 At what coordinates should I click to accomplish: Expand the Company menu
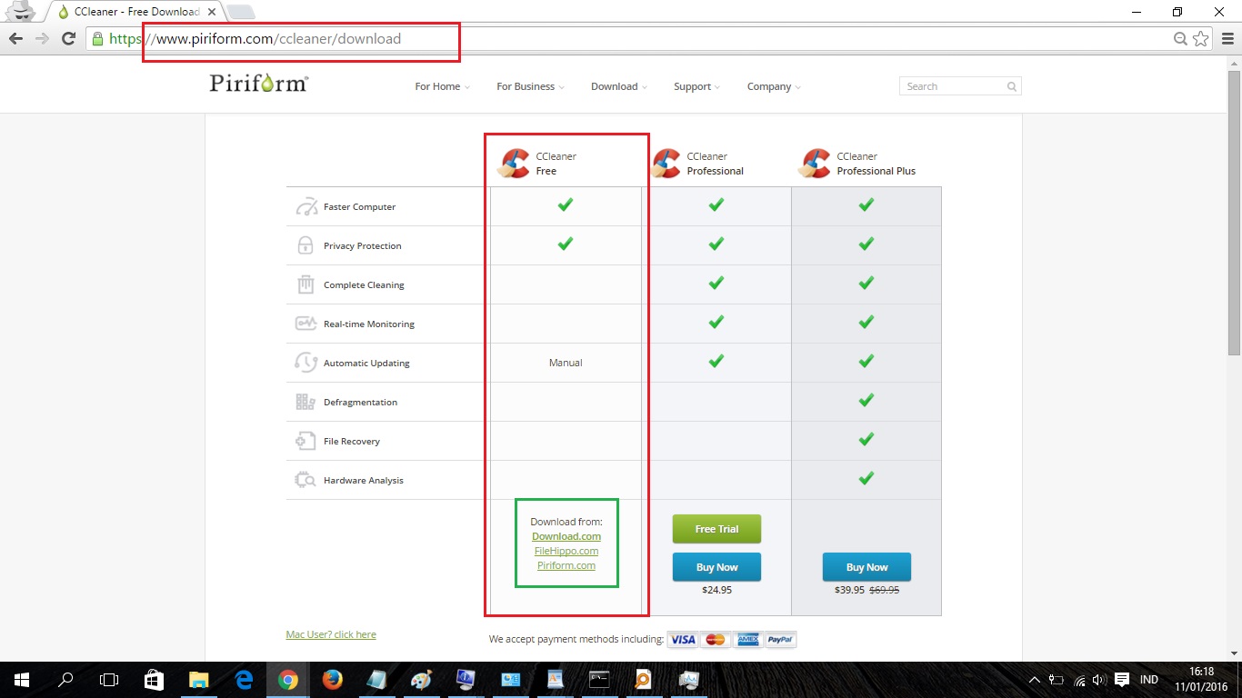click(x=774, y=86)
